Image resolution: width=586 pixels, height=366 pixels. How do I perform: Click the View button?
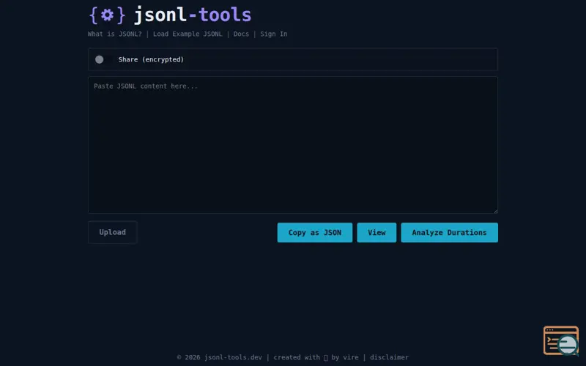pos(377,233)
